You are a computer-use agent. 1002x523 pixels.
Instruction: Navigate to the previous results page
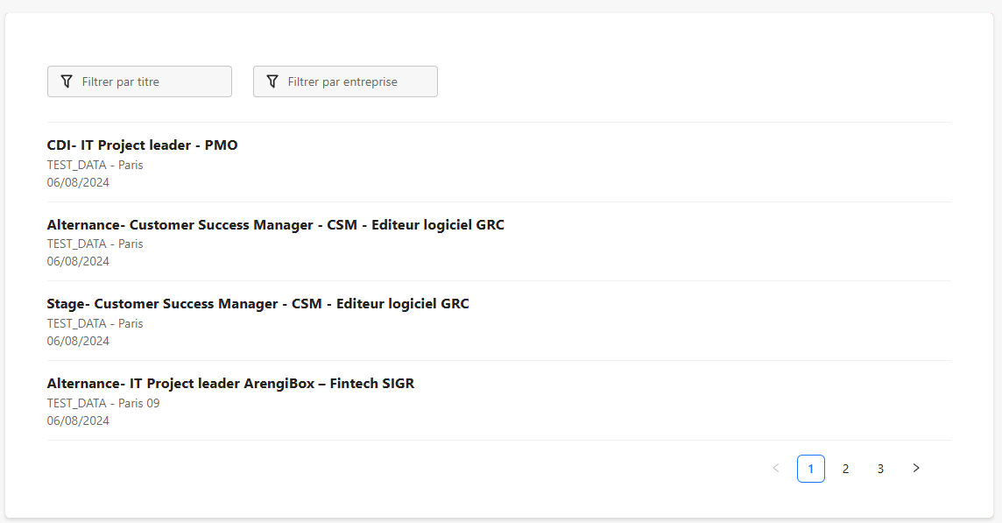pos(775,468)
